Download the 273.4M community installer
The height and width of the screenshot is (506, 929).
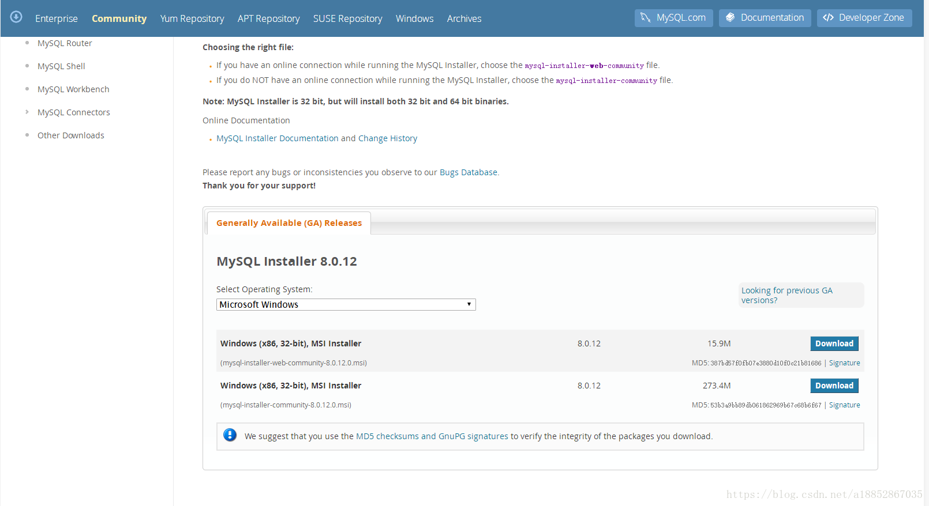point(834,386)
